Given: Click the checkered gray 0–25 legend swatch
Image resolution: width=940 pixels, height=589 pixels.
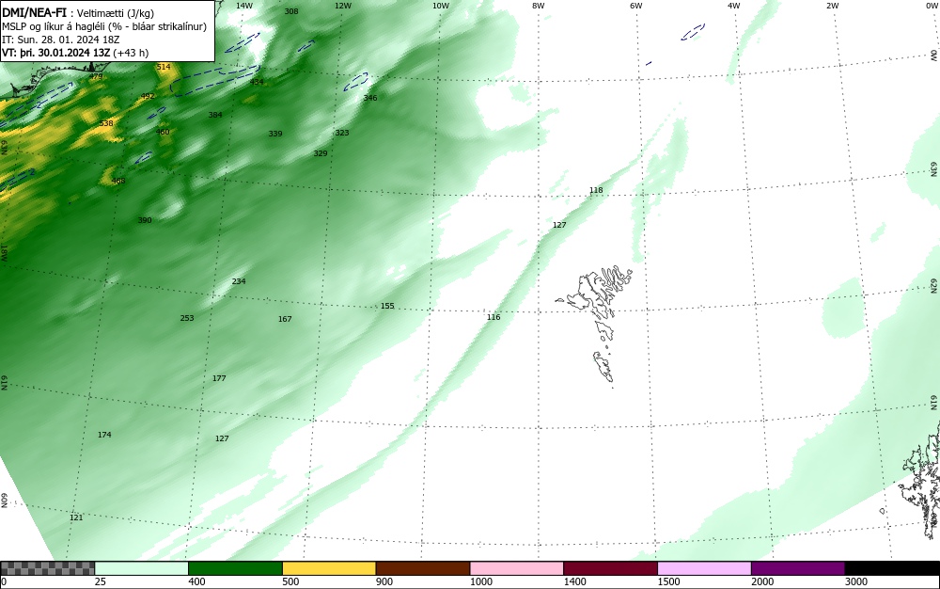Looking at the screenshot, I should click(47, 568).
